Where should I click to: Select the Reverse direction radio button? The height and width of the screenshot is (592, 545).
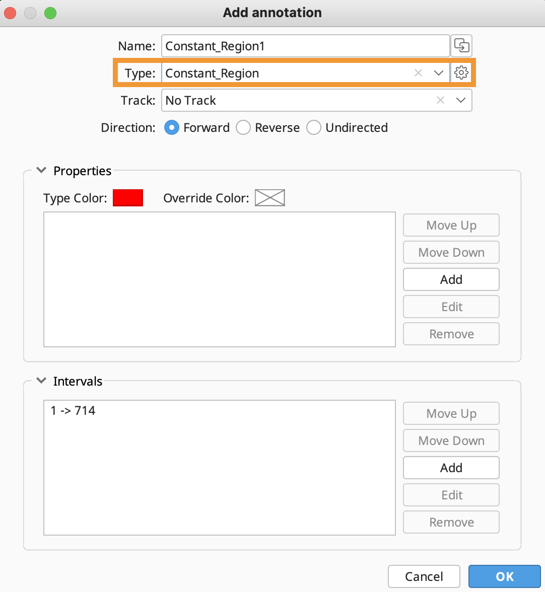tap(243, 128)
